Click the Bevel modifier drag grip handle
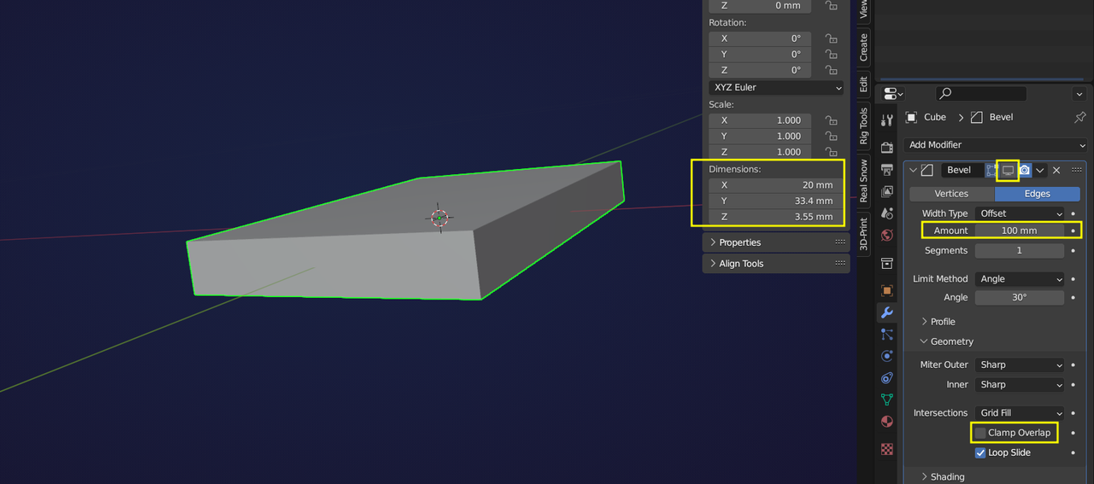The height and width of the screenshot is (484, 1094). pyautogui.click(x=1076, y=170)
